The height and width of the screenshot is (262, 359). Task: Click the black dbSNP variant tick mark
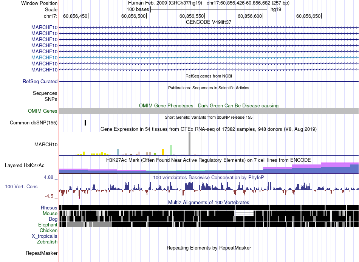coord(85,122)
